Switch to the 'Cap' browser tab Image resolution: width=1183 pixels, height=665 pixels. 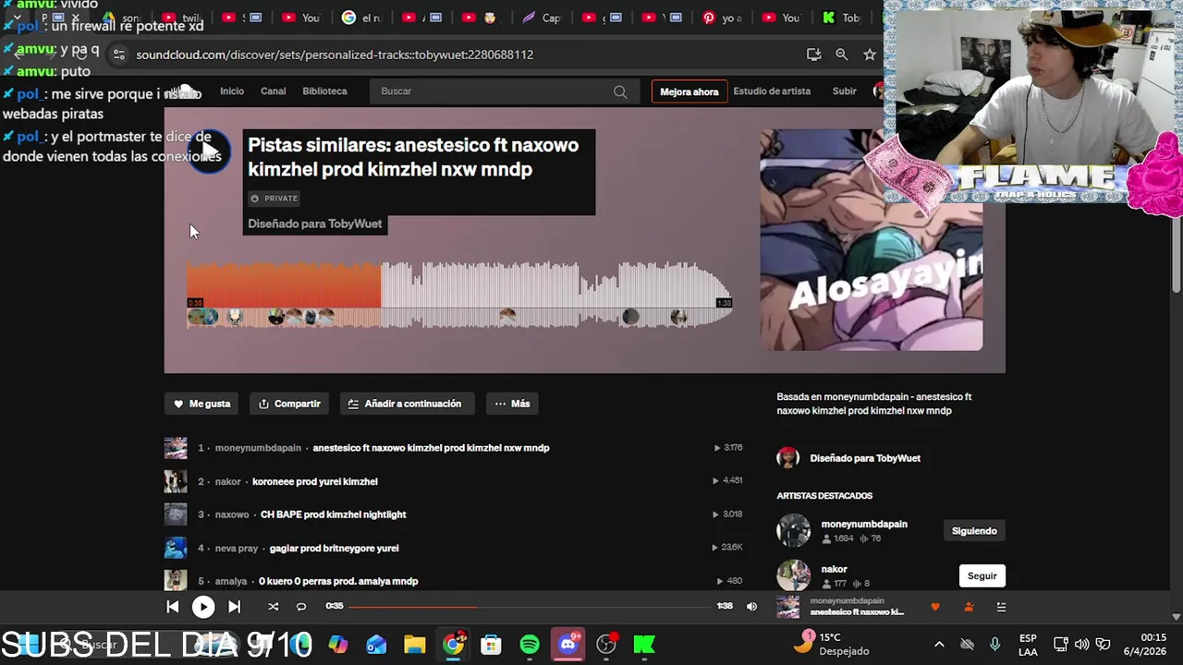pos(543,18)
